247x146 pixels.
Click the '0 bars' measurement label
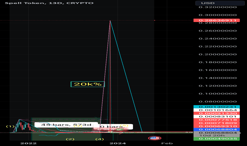pos(113,127)
